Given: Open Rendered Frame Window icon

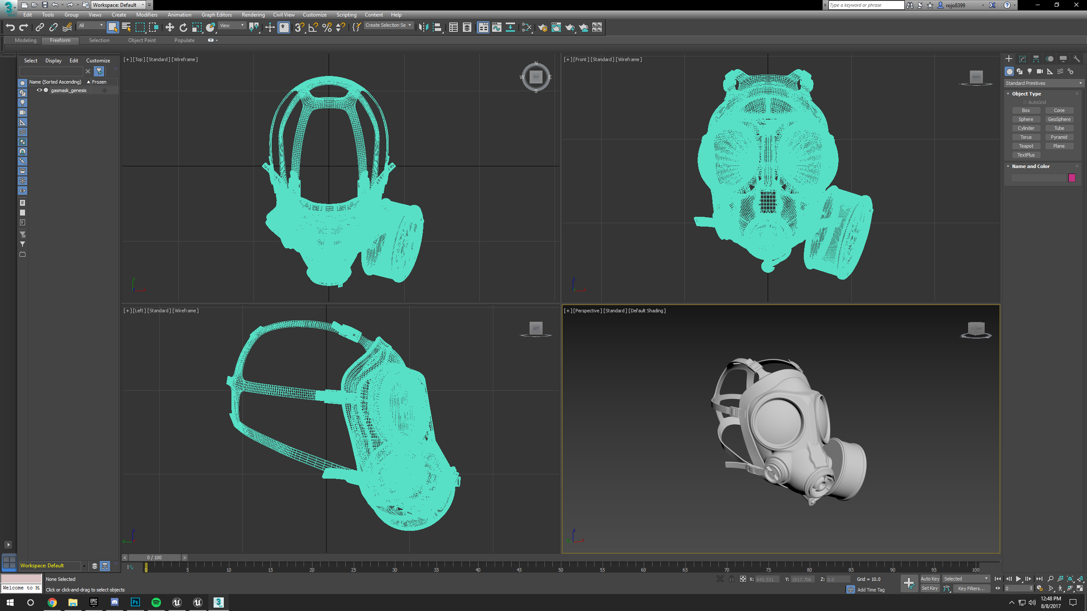Looking at the screenshot, I should [x=556, y=28].
